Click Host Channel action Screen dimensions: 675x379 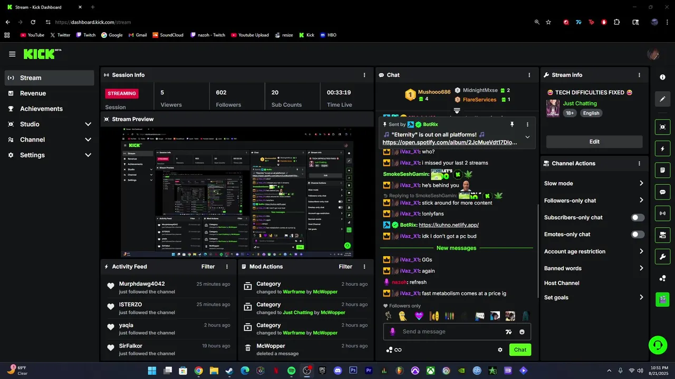[x=562, y=283]
